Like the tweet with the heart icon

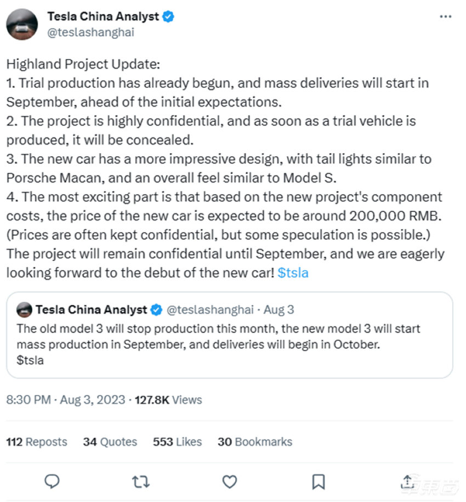[x=229, y=482]
